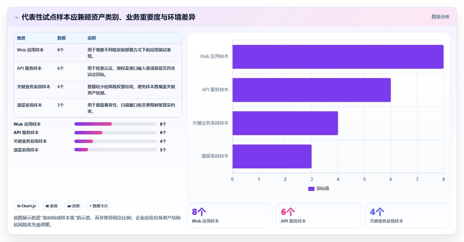This screenshot has height=242, width=464.
Task: Click table cell API 服务样本
Action: coord(29,68)
